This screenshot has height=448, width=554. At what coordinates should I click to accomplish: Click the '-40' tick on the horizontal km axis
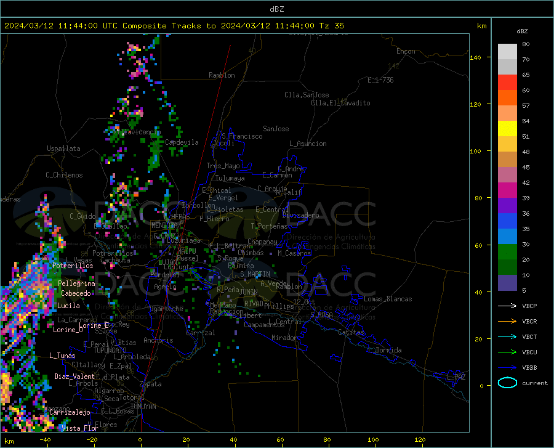[x=45, y=440]
